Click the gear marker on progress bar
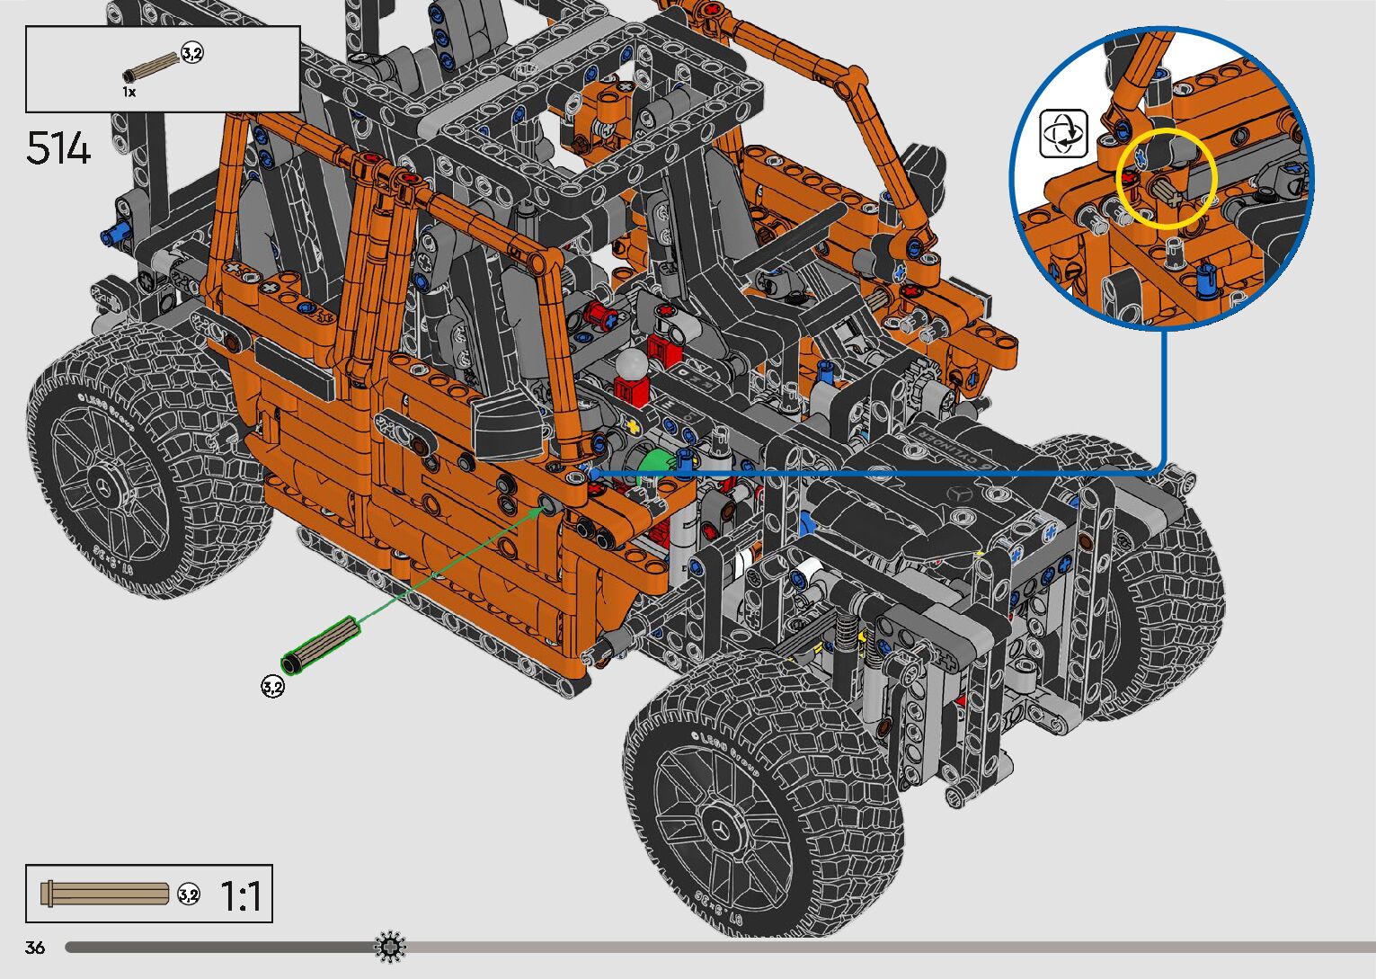This screenshot has width=1376, height=979. click(x=390, y=947)
